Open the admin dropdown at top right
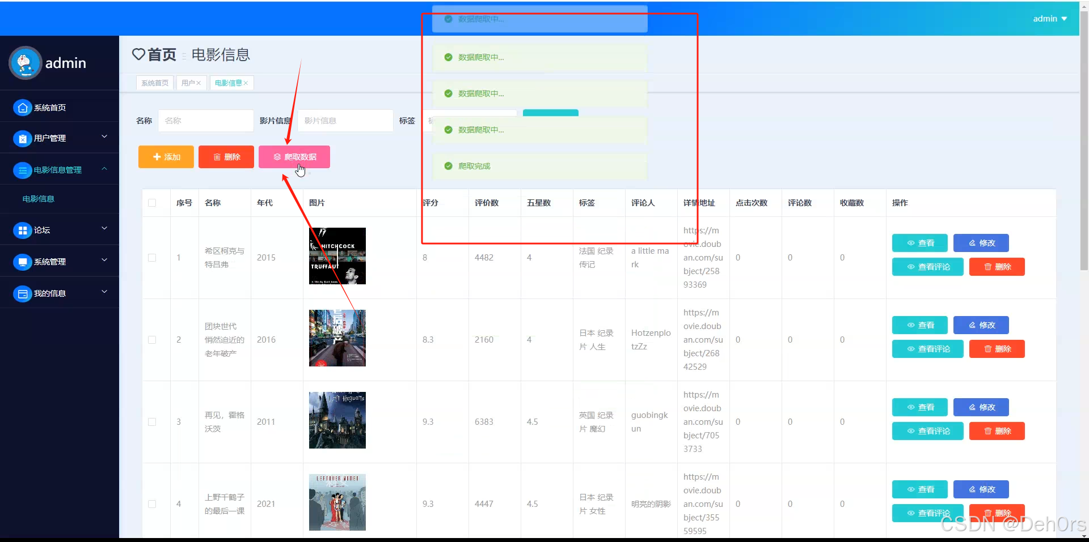This screenshot has height=542, width=1089. (x=1049, y=18)
